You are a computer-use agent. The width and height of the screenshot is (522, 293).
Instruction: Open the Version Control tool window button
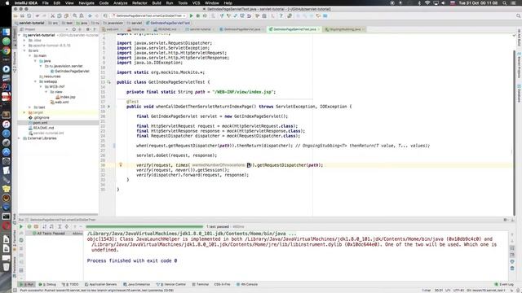171,284
